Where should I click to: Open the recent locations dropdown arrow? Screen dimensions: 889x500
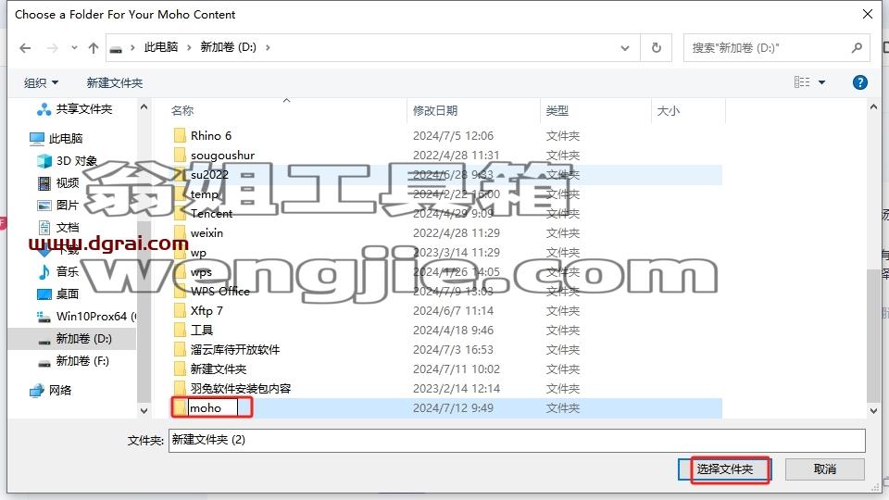tap(74, 48)
